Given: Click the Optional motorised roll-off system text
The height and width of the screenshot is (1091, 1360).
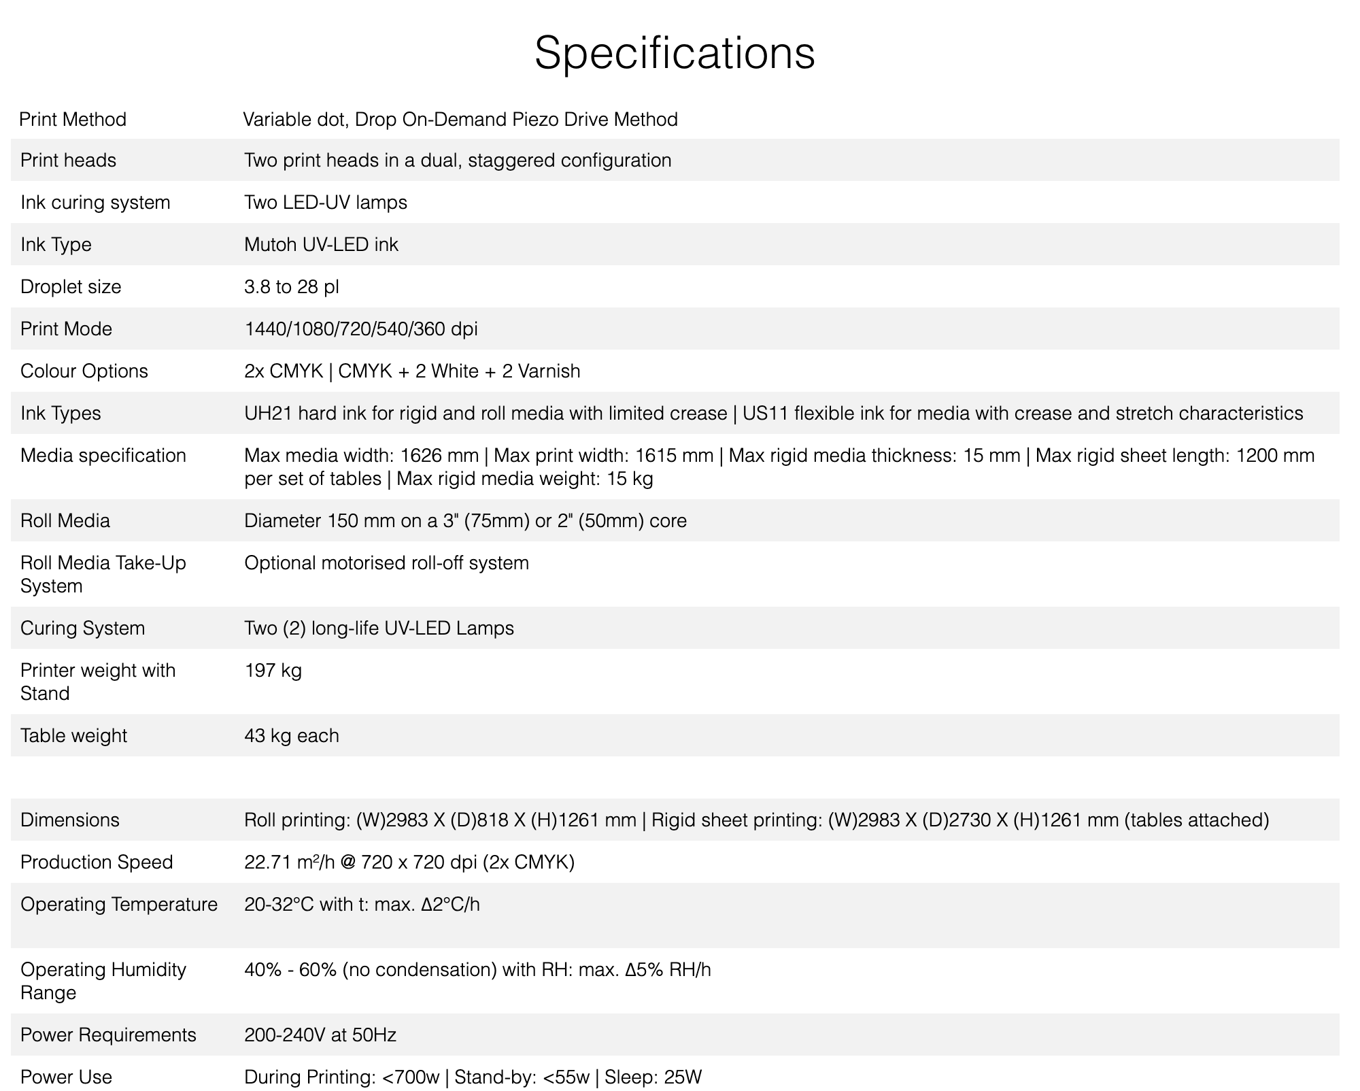Looking at the screenshot, I should click(x=386, y=563).
